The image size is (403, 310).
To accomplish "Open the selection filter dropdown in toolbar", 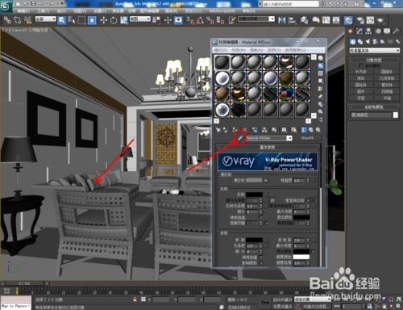I will tap(46, 19).
